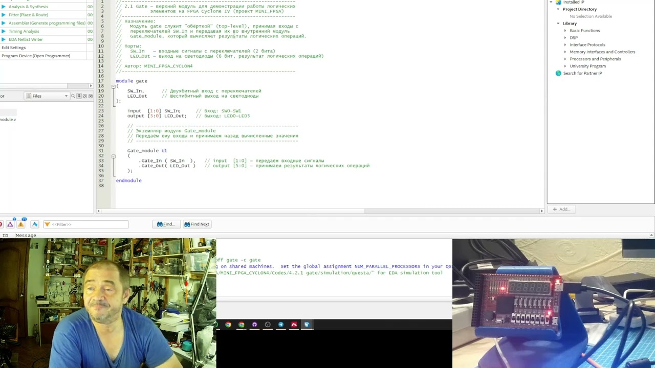Image resolution: width=655 pixels, height=368 pixels.
Task: Expand the Basic Functions category
Action: tap(565, 31)
